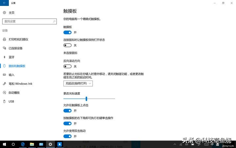Open the 2016/12/8 taskbar date
This screenshot has width=236, height=148.
coord(228,146)
